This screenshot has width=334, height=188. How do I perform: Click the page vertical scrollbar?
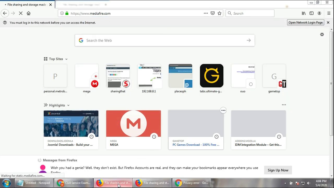pyautogui.click(x=331, y=84)
